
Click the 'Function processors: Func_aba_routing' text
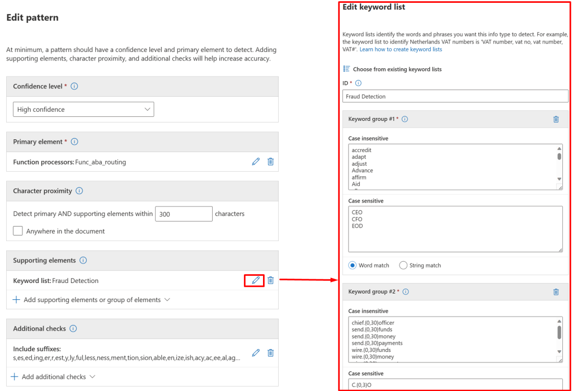69,162
